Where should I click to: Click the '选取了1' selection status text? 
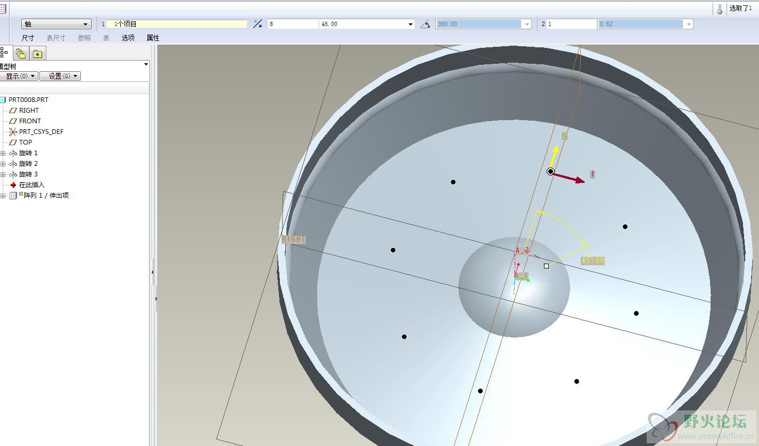pos(740,9)
